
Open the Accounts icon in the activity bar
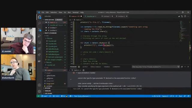(x=39, y=85)
